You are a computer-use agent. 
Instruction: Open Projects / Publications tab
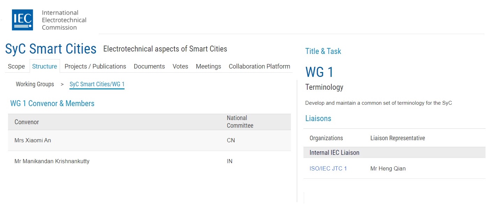coord(95,66)
